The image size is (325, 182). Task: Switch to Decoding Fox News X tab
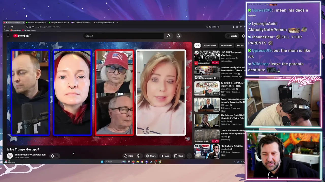pyautogui.click(x=104, y=22)
